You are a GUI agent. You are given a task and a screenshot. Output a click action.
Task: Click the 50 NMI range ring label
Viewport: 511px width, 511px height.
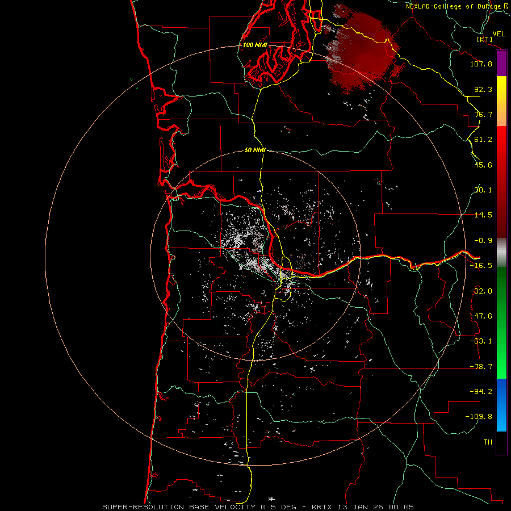tap(255, 150)
